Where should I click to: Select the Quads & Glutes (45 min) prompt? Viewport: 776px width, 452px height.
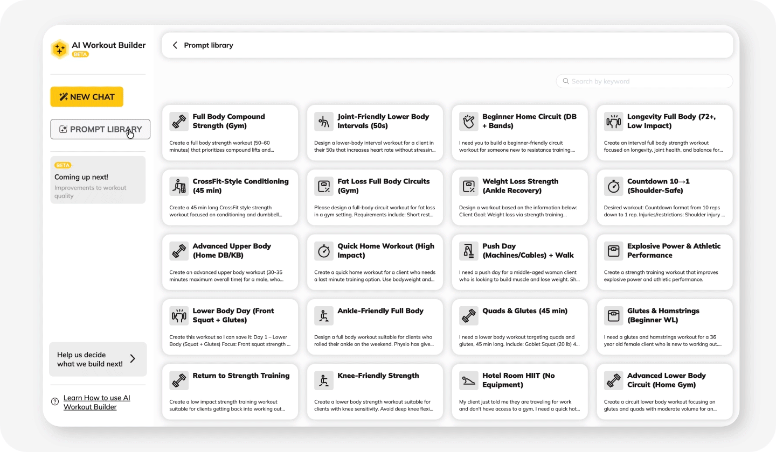(x=519, y=327)
